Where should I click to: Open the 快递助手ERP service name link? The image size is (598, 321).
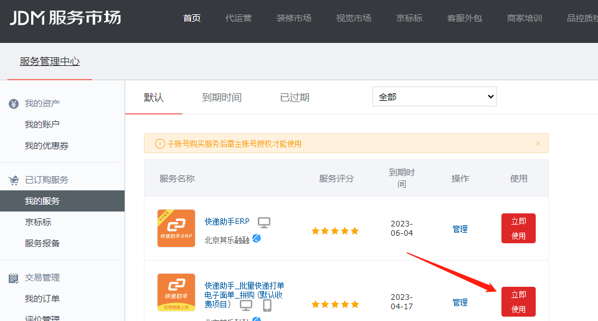pyautogui.click(x=227, y=221)
